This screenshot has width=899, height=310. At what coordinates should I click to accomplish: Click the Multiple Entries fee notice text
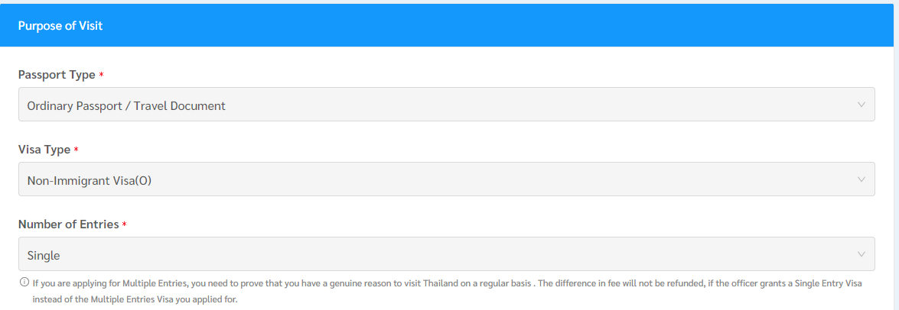447,283
